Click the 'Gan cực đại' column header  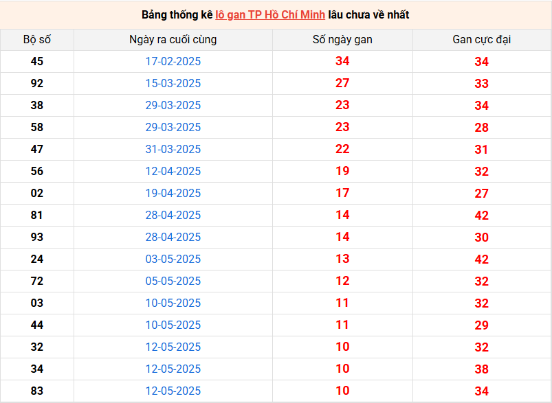(481, 40)
